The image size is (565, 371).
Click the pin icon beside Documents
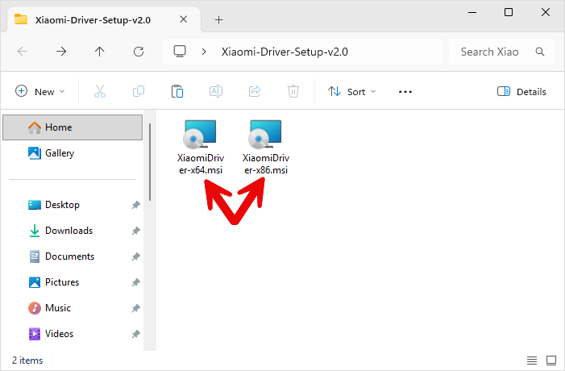(x=136, y=256)
